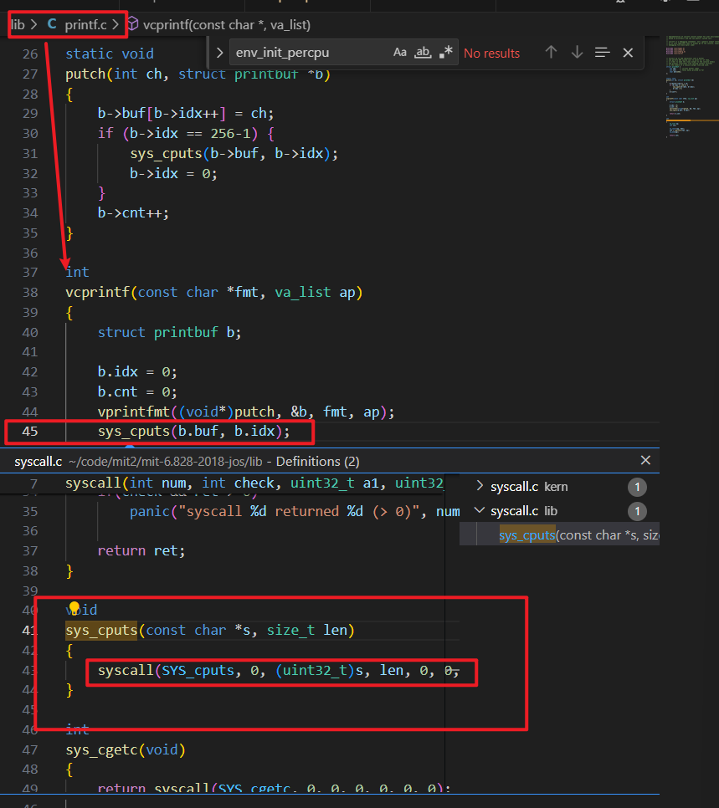Toggle Match Whole Word option
The height and width of the screenshot is (808, 719).
(x=424, y=53)
